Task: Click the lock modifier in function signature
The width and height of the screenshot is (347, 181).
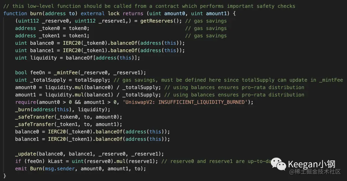Action: 114,13
